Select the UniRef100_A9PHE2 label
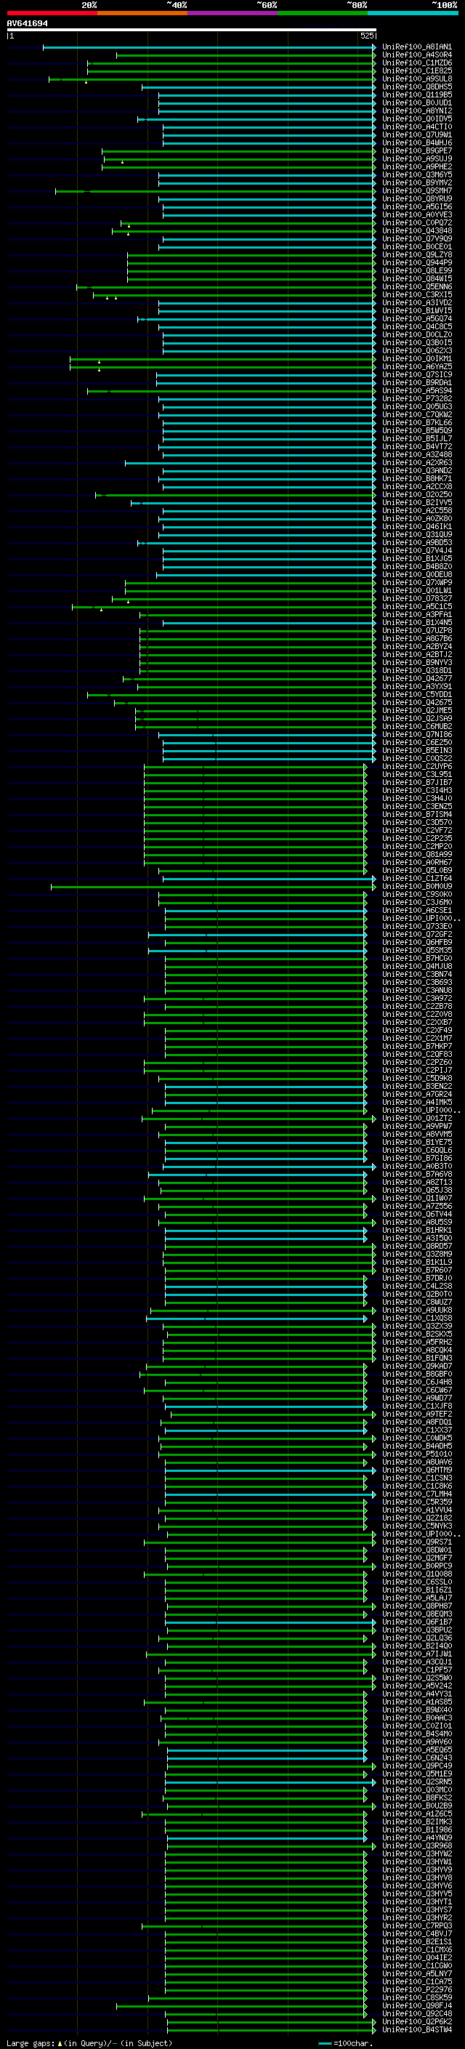Screen dimensions: 465x2049 click(x=416, y=166)
